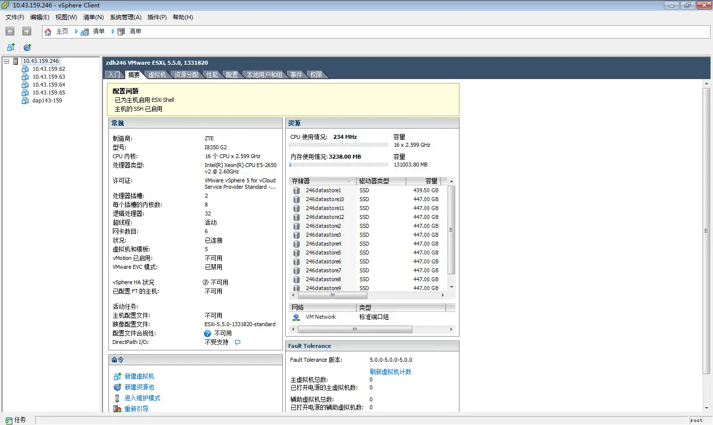Click the reboot command icon
This screenshot has height=425, width=713.
(x=117, y=409)
